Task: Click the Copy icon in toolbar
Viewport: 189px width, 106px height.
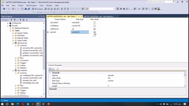Action: pyautogui.click(x=65, y=9)
